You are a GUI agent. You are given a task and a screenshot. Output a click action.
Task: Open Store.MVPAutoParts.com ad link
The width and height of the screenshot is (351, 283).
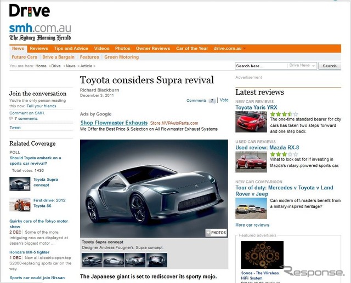174,123
